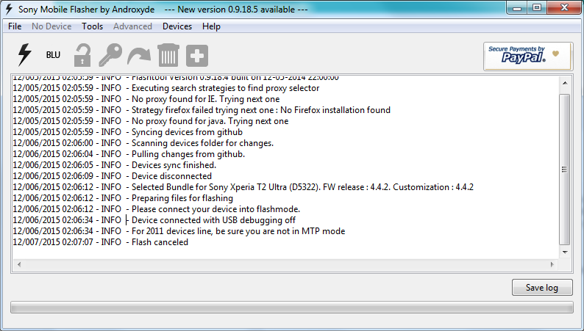Click the PayPal secure payments donate button
584x331 pixels.
point(528,56)
